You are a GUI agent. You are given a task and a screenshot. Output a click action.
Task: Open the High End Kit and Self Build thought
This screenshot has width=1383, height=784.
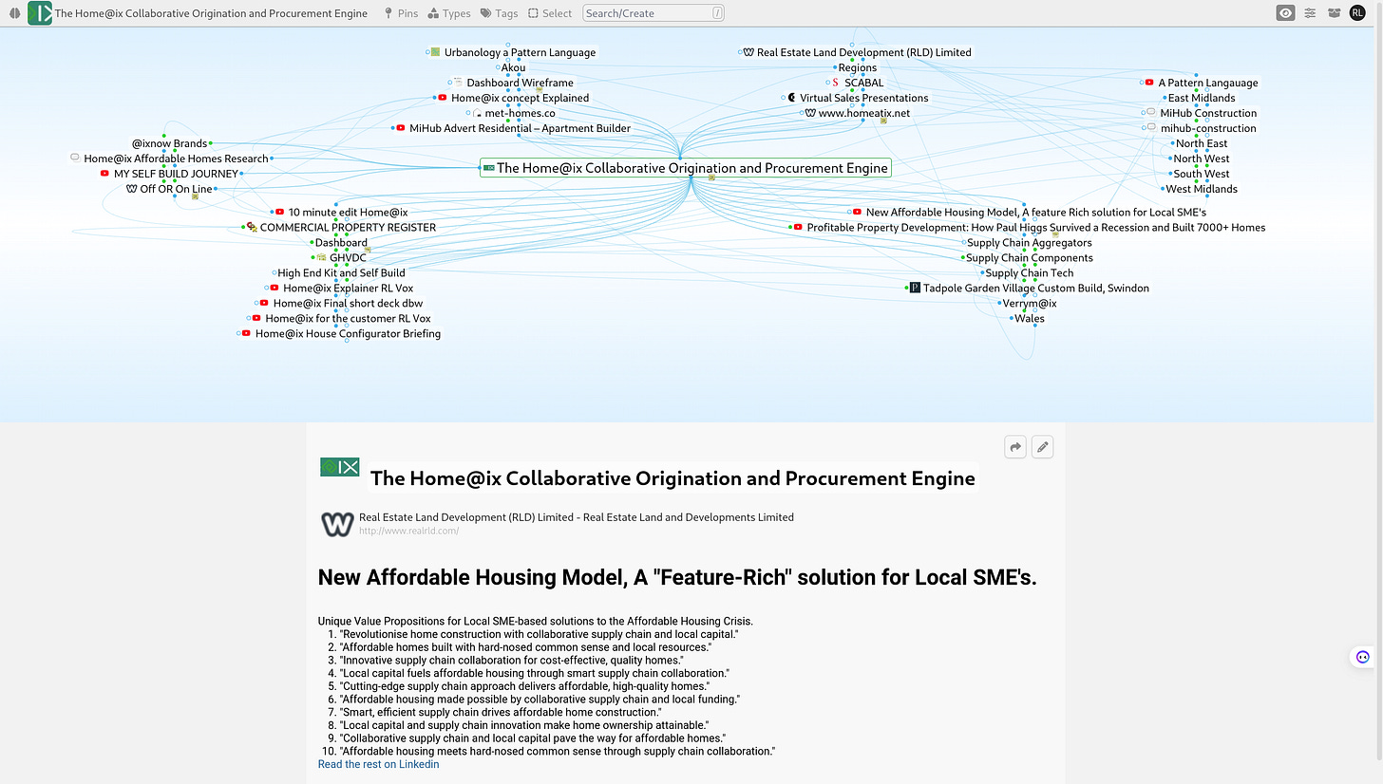pos(341,273)
